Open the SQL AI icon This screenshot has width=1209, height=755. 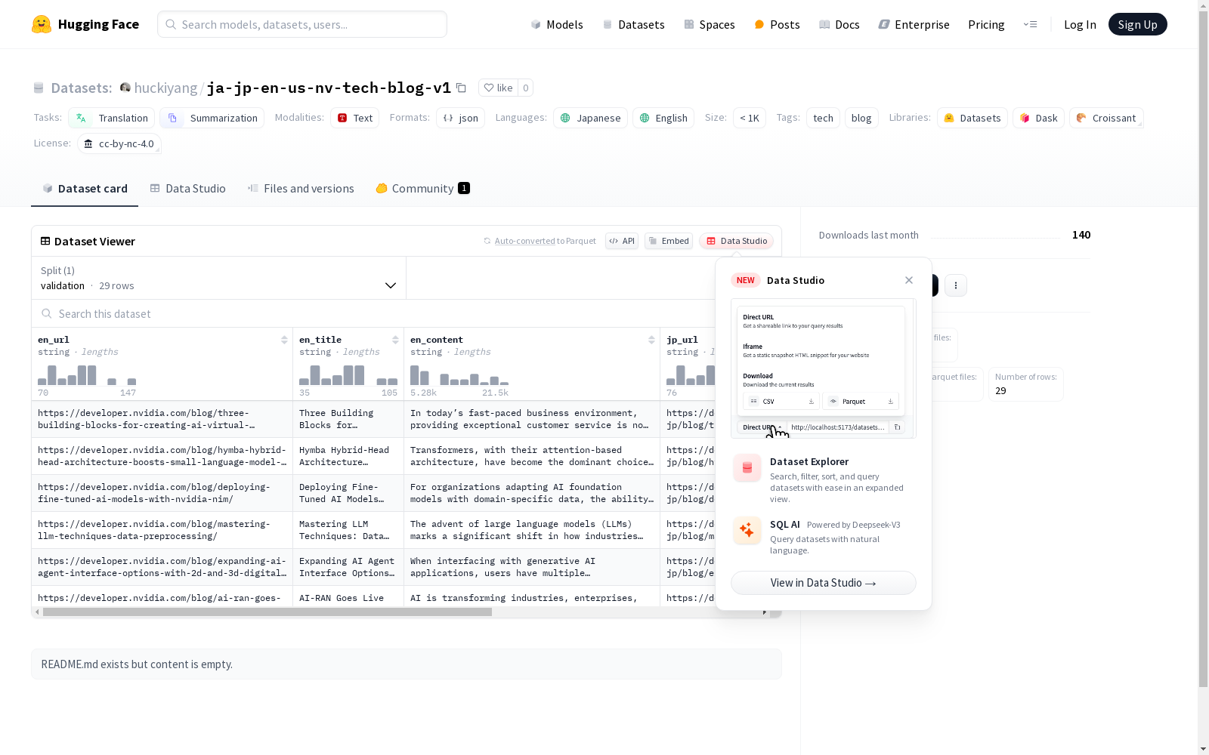(747, 530)
